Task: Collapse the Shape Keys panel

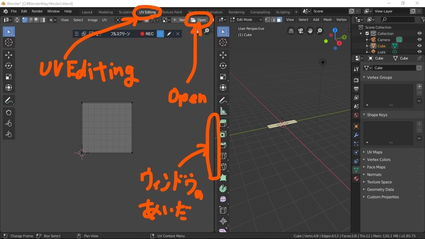Action: (x=364, y=115)
